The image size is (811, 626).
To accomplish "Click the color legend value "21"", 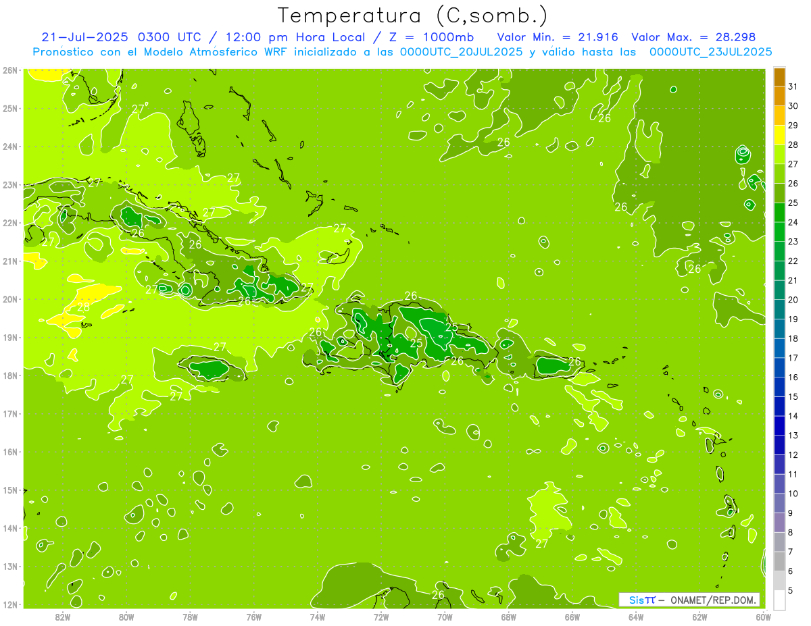I will coord(793,280).
